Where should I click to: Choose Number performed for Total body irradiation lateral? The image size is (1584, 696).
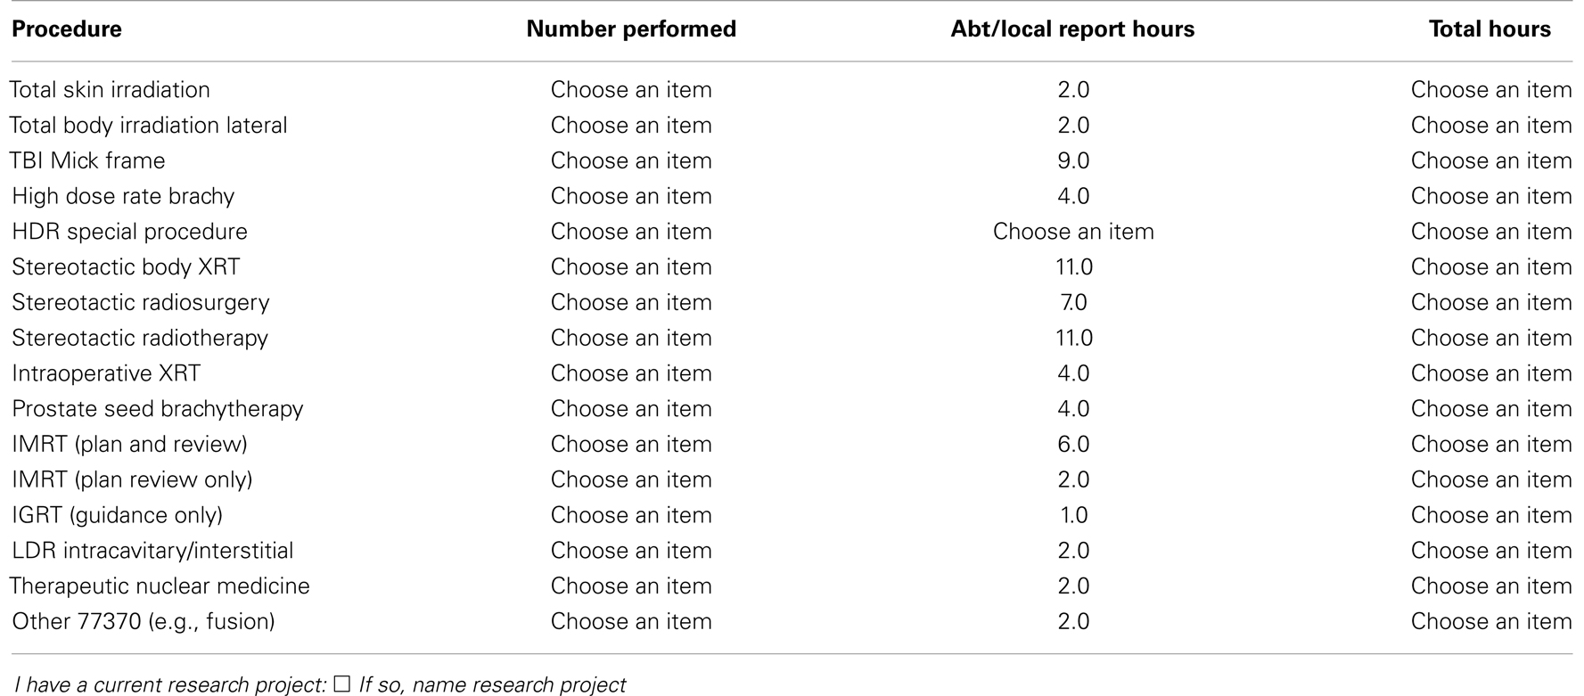click(631, 126)
